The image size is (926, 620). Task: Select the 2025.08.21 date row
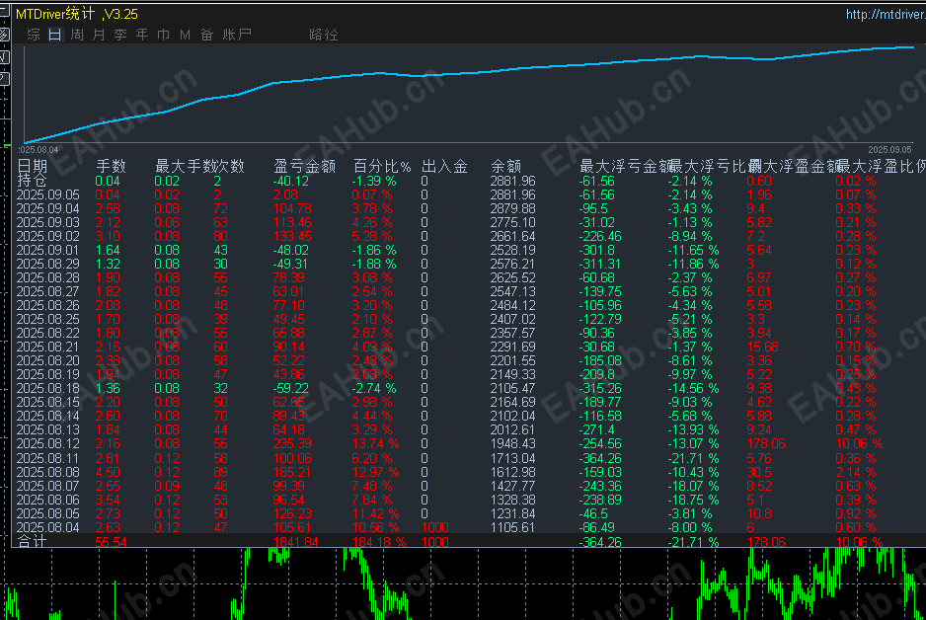click(47, 347)
